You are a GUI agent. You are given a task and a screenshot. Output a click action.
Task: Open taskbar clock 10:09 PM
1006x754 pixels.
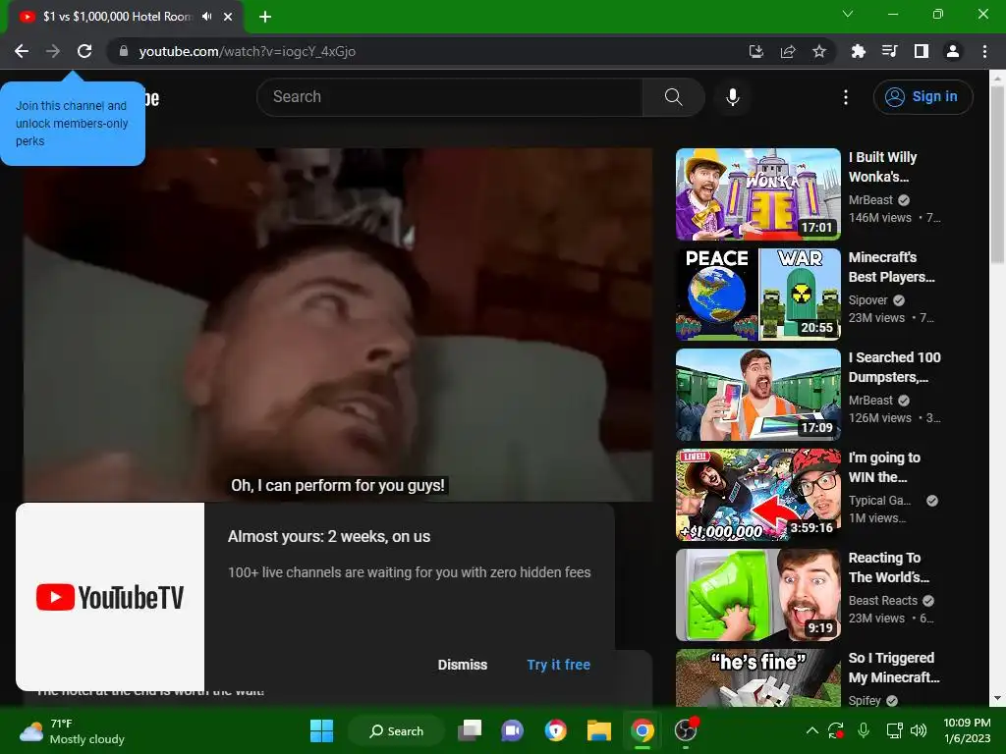[x=967, y=730]
